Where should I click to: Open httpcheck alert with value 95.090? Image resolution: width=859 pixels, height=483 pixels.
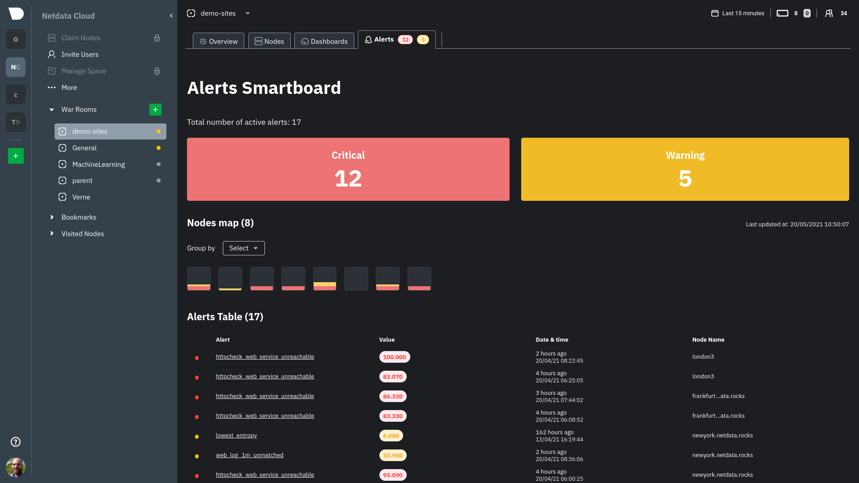coord(265,475)
